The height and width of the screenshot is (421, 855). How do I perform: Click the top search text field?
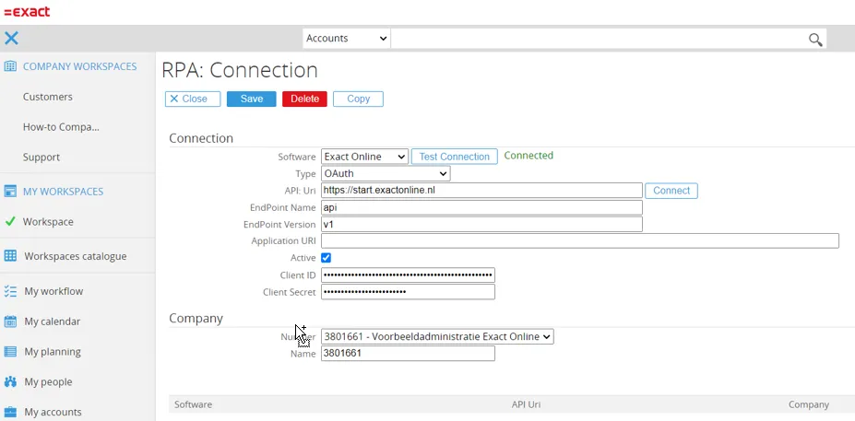599,39
